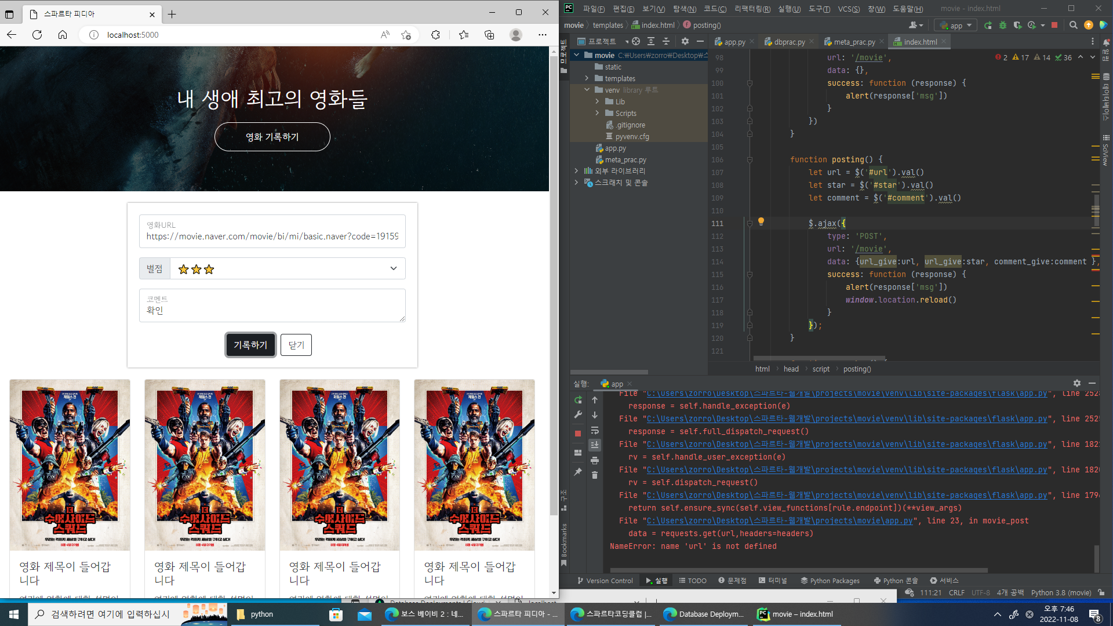Click Edge browser refresh icon
The height and width of the screenshot is (626, 1113).
click(x=37, y=35)
